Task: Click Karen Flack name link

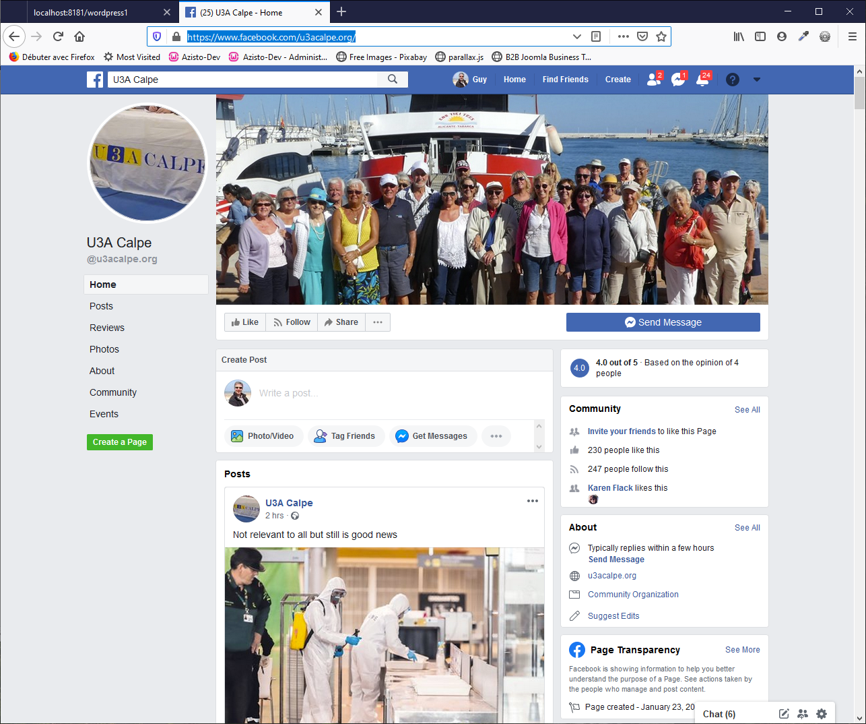Action: coord(610,488)
